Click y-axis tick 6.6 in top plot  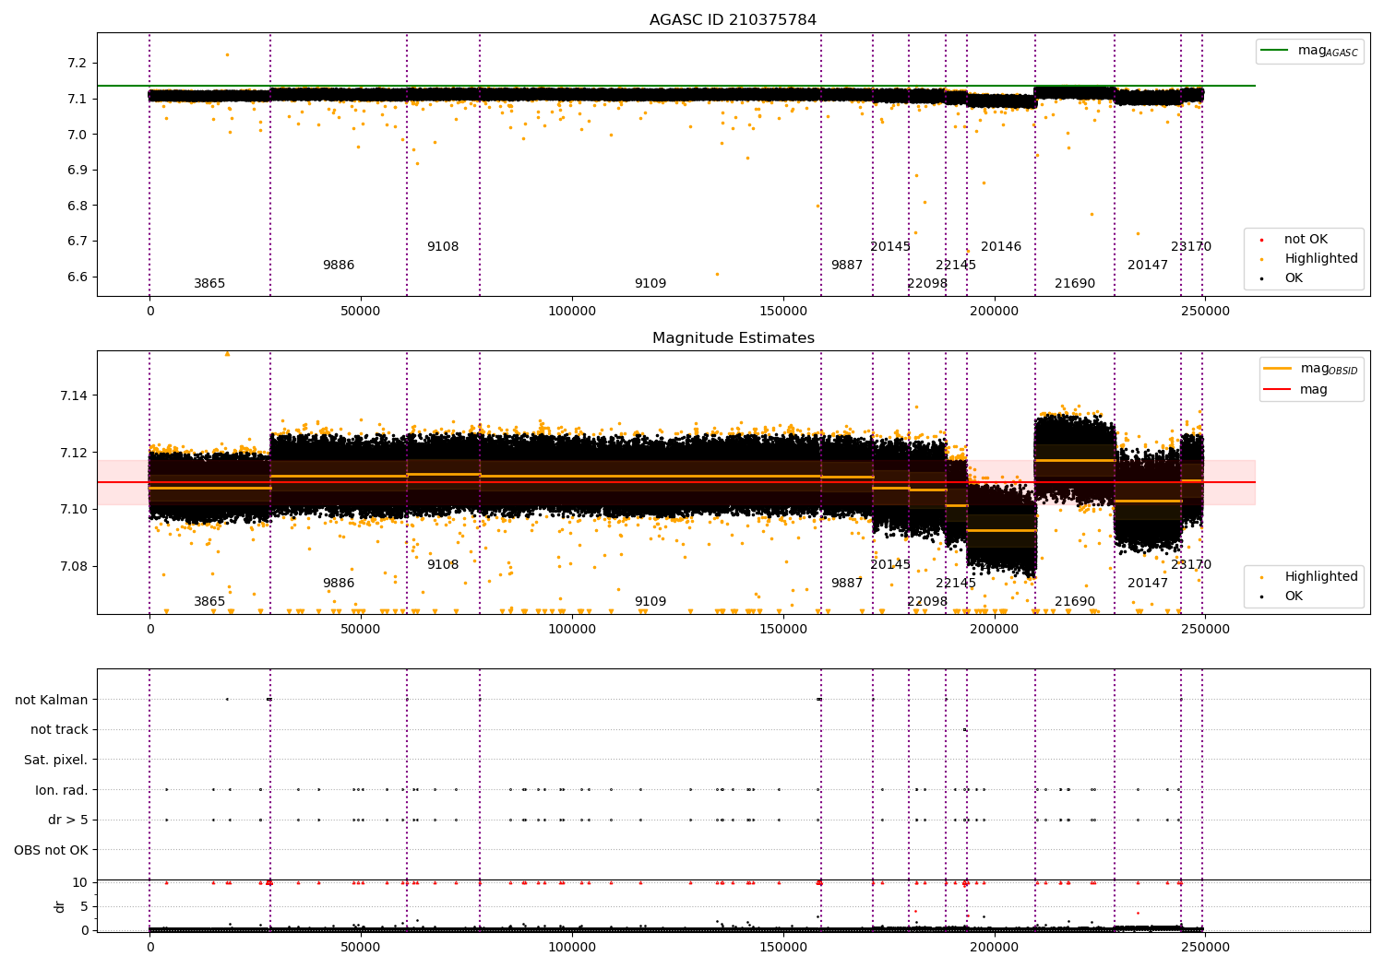(x=77, y=277)
